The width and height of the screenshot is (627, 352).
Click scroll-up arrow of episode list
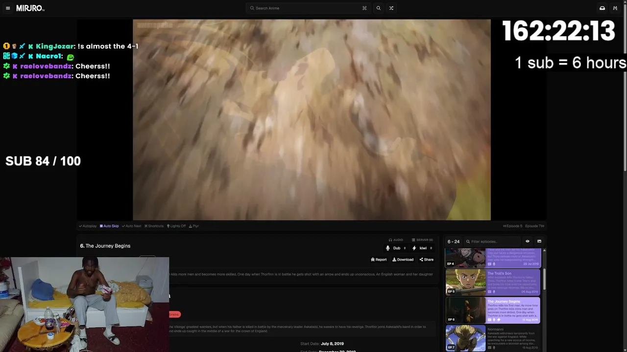[544, 251]
